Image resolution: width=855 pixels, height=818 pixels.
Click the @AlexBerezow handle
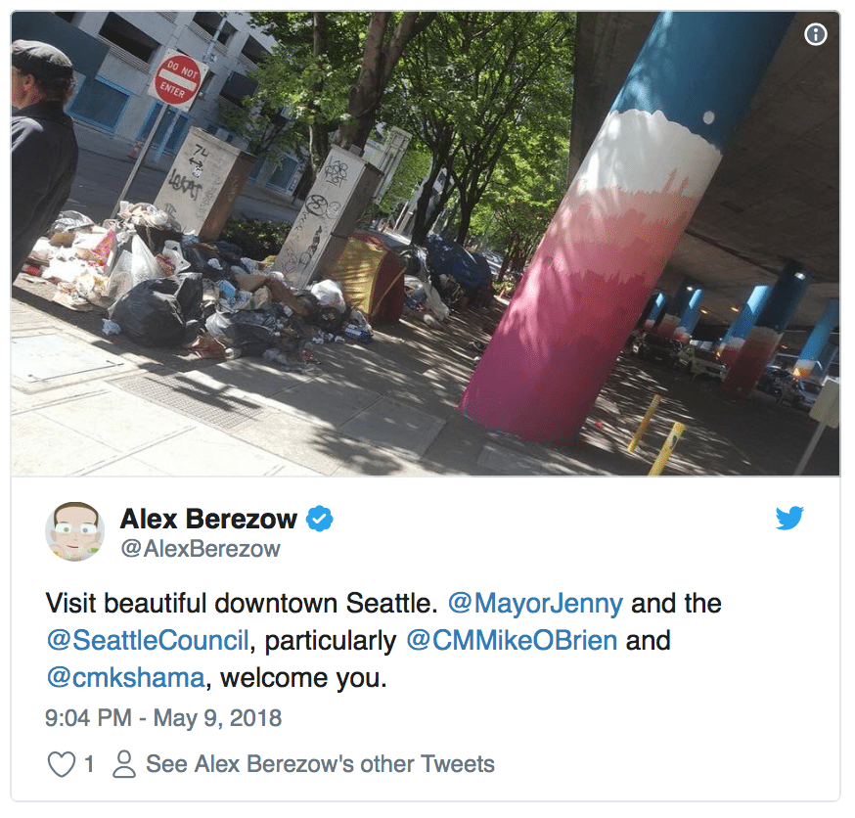[201, 549]
